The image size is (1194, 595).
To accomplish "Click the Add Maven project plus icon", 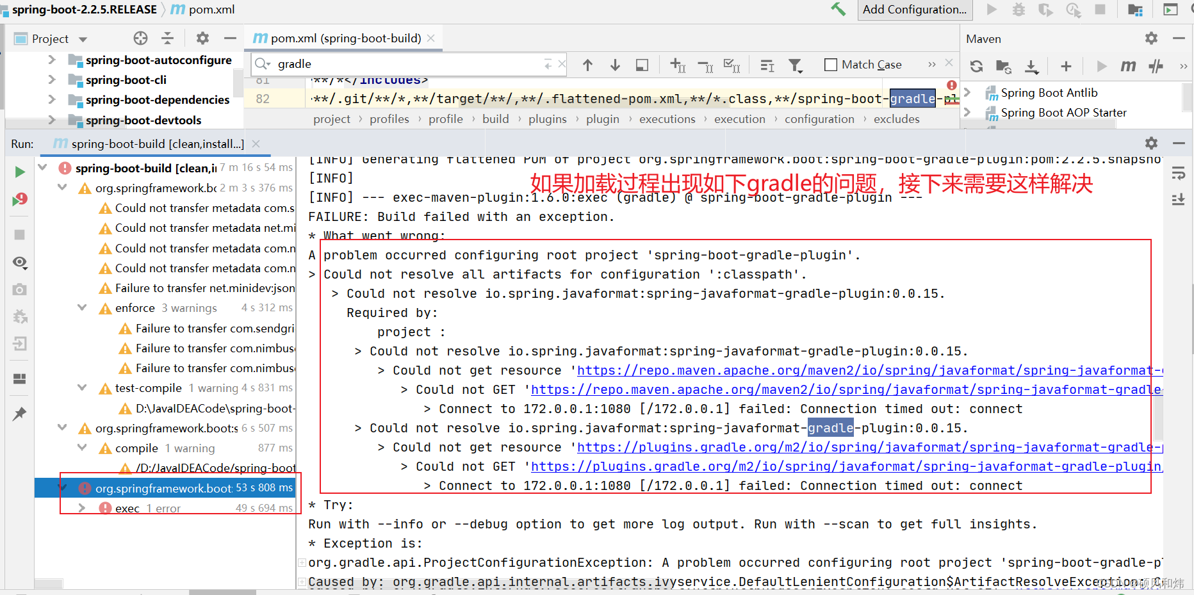I will 1066,66.
